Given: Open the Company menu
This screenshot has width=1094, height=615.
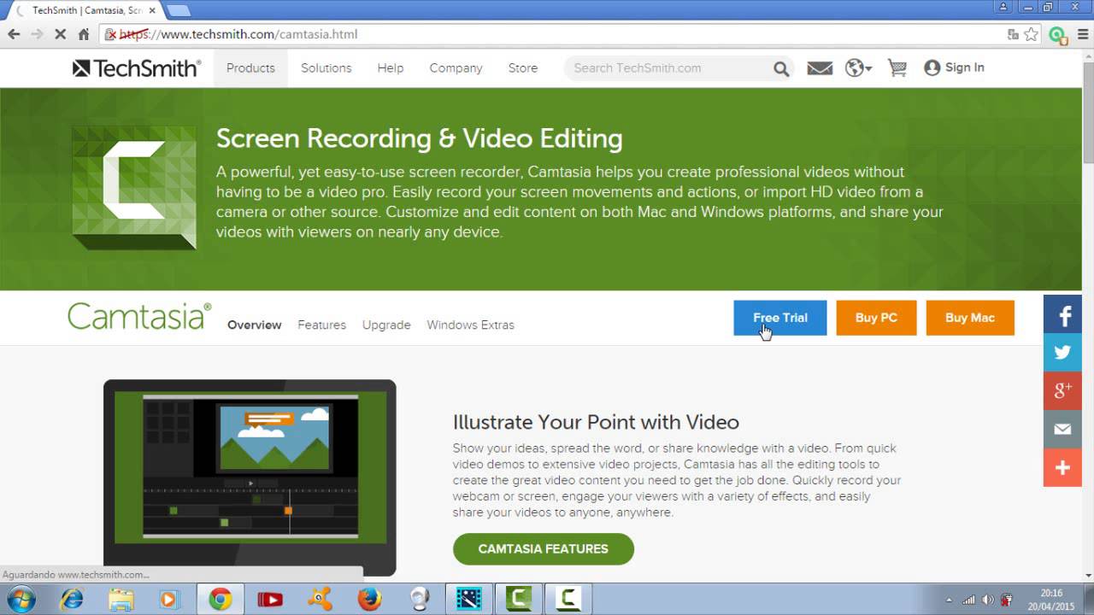Looking at the screenshot, I should [x=456, y=68].
